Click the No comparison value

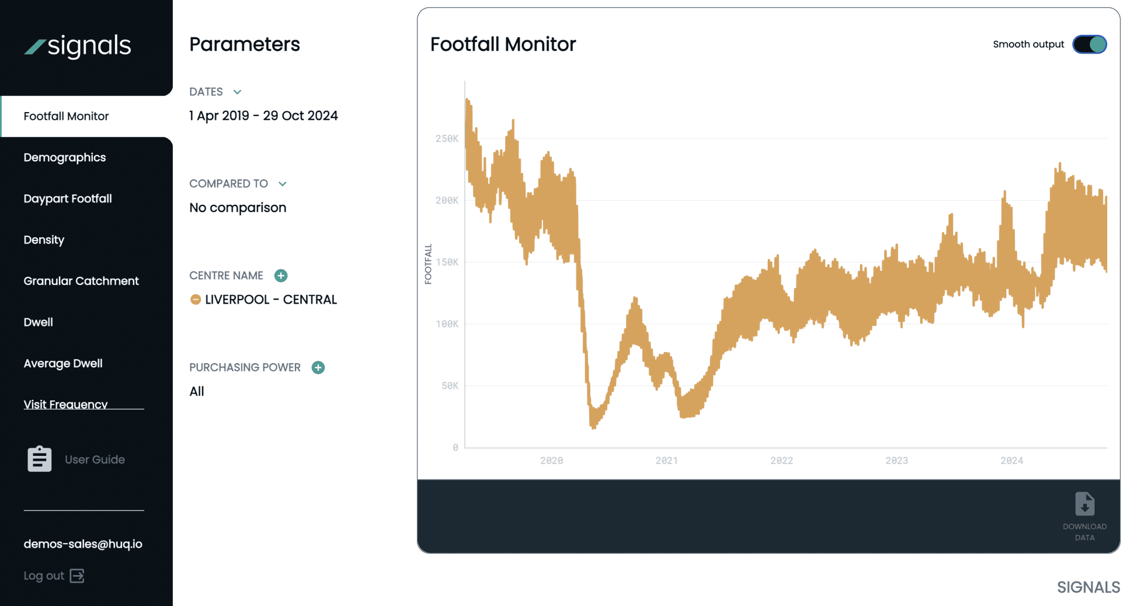pos(237,208)
